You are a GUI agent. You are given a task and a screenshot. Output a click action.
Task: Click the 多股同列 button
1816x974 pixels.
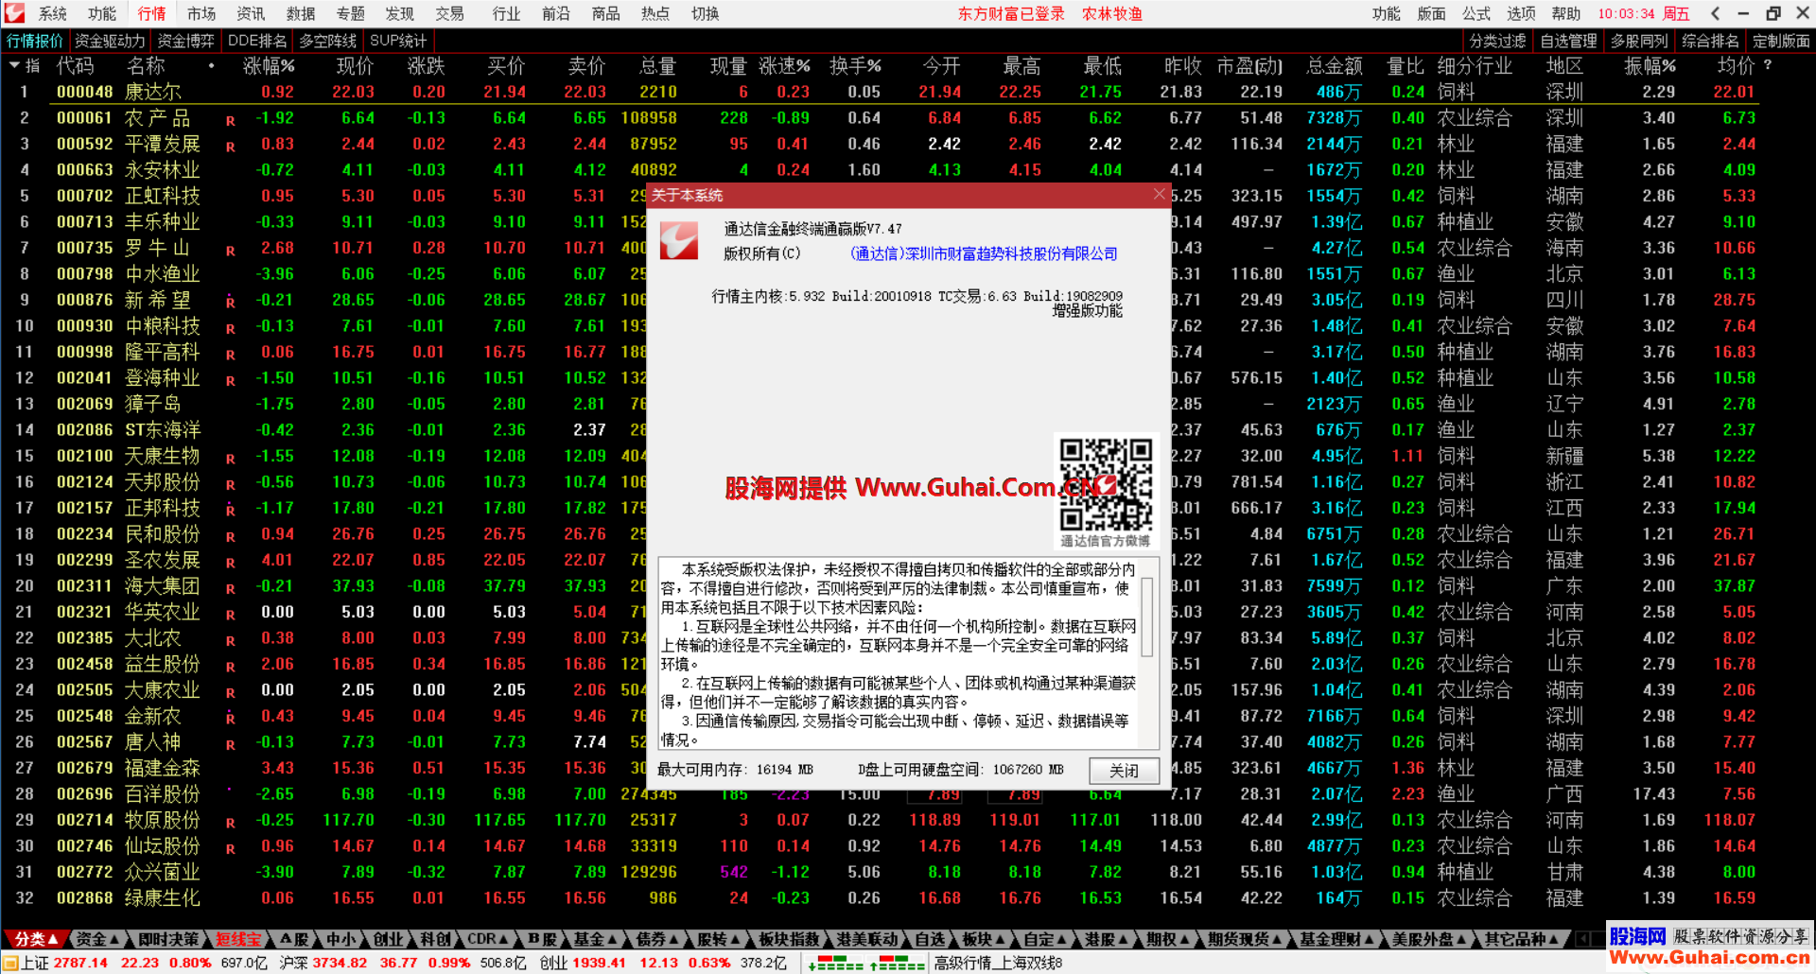point(1639,41)
